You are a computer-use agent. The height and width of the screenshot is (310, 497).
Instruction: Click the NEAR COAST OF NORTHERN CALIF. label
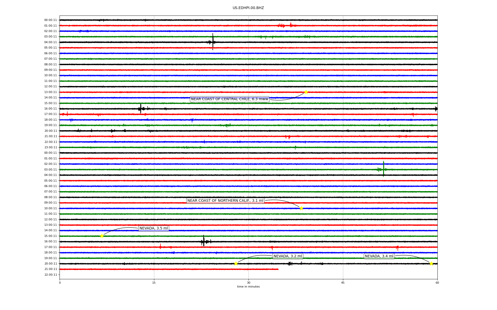[x=225, y=201]
